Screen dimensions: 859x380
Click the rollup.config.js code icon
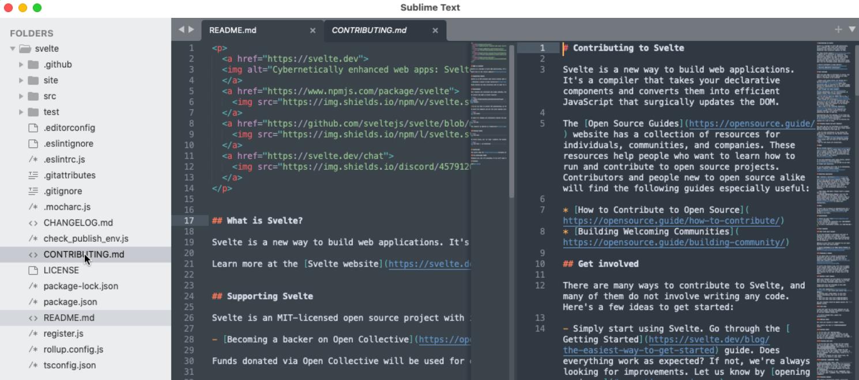coord(33,349)
